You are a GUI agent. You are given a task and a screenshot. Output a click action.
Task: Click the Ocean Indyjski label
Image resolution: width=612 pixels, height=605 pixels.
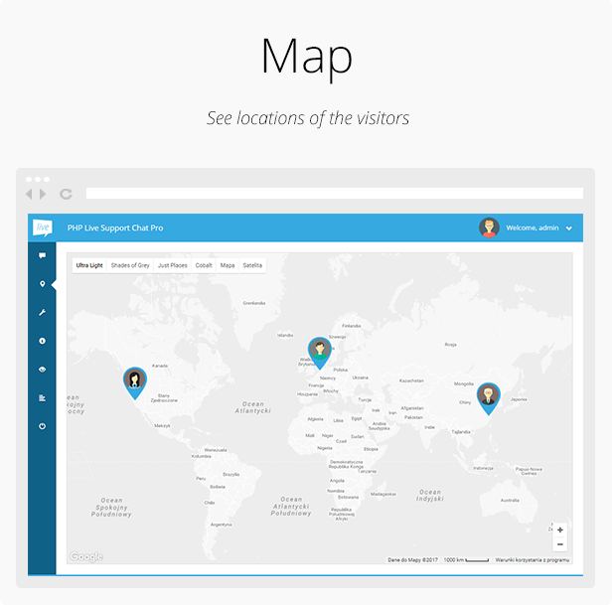click(430, 496)
